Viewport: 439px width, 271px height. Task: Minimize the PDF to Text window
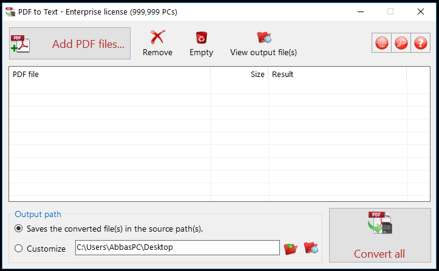tap(361, 12)
